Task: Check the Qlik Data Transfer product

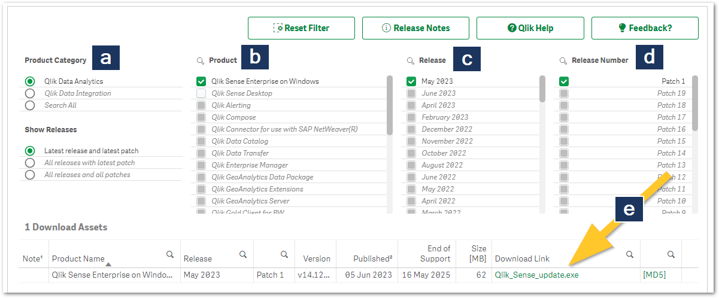Action: 201,153
